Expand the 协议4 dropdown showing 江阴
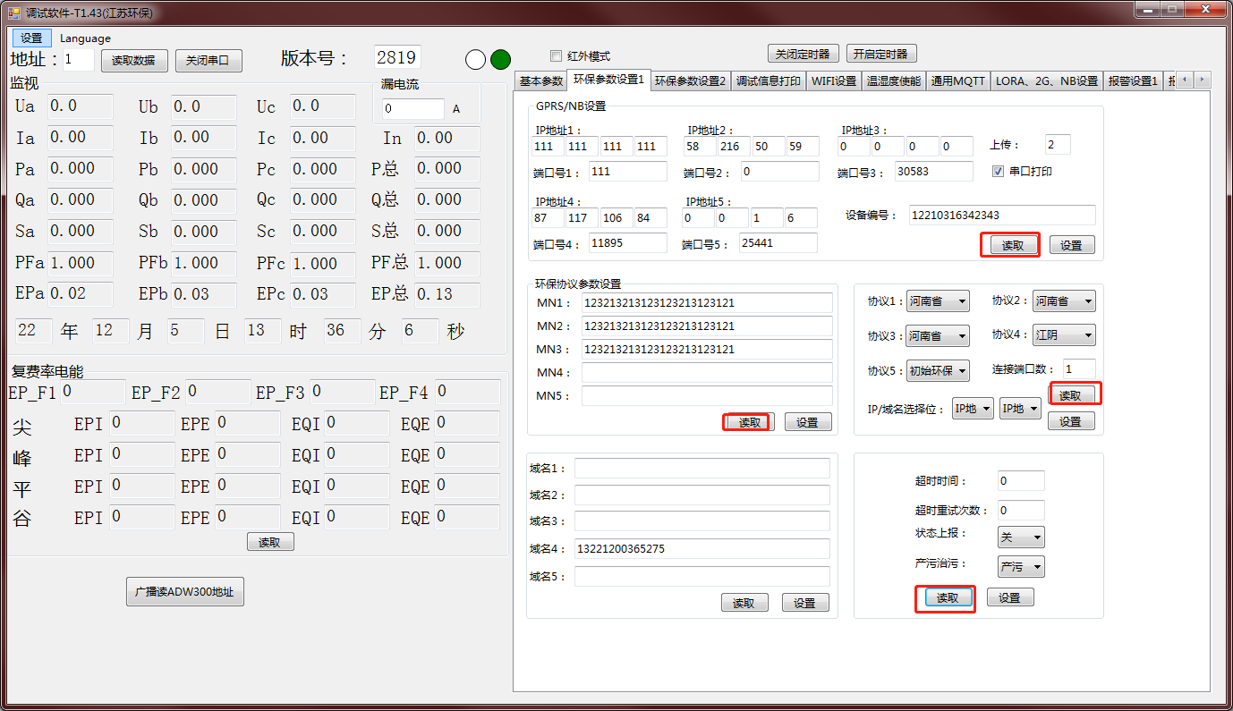The height and width of the screenshot is (711, 1233). 1065,335
